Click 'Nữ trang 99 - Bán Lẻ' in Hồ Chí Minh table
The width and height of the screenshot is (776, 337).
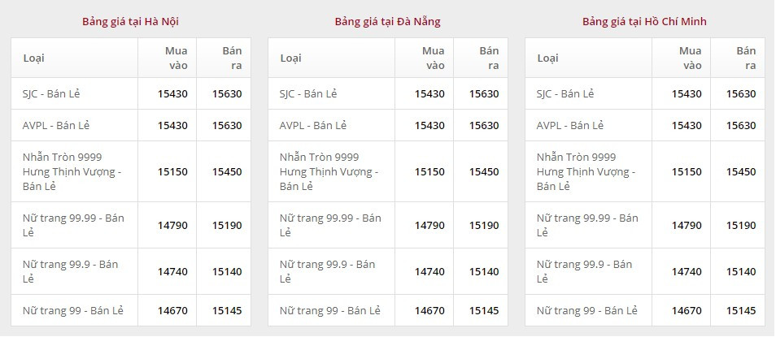coord(587,310)
